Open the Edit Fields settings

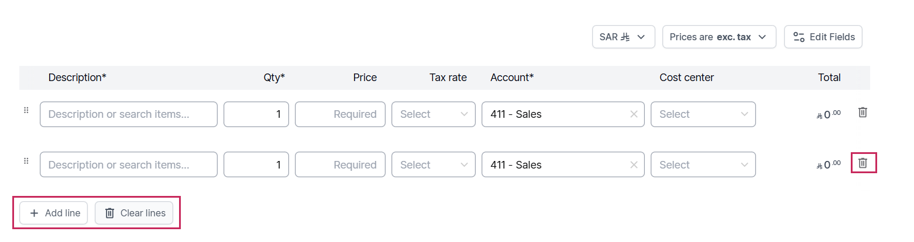(823, 37)
